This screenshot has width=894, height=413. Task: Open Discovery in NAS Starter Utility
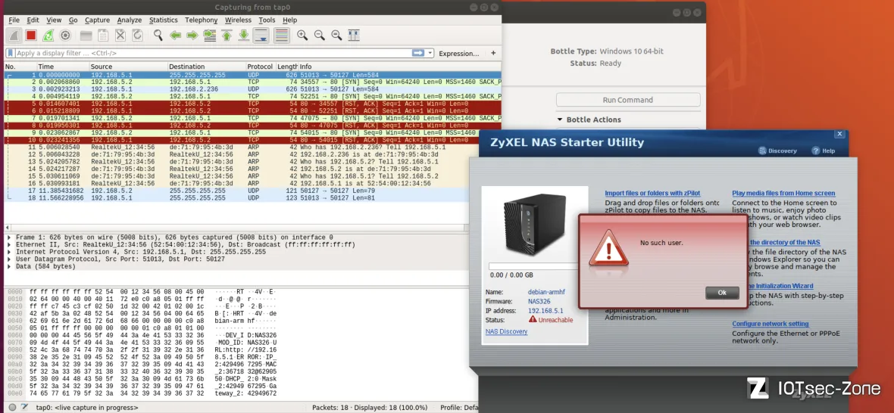777,151
